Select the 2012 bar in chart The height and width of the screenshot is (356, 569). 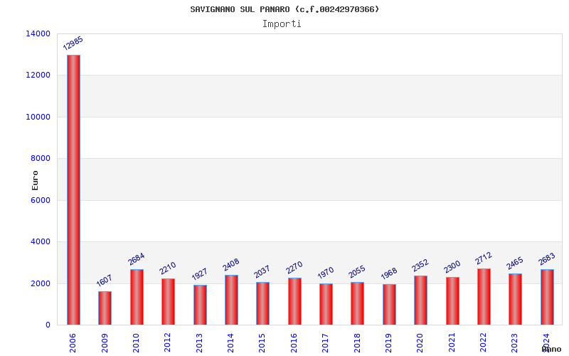[x=168, y=301]
